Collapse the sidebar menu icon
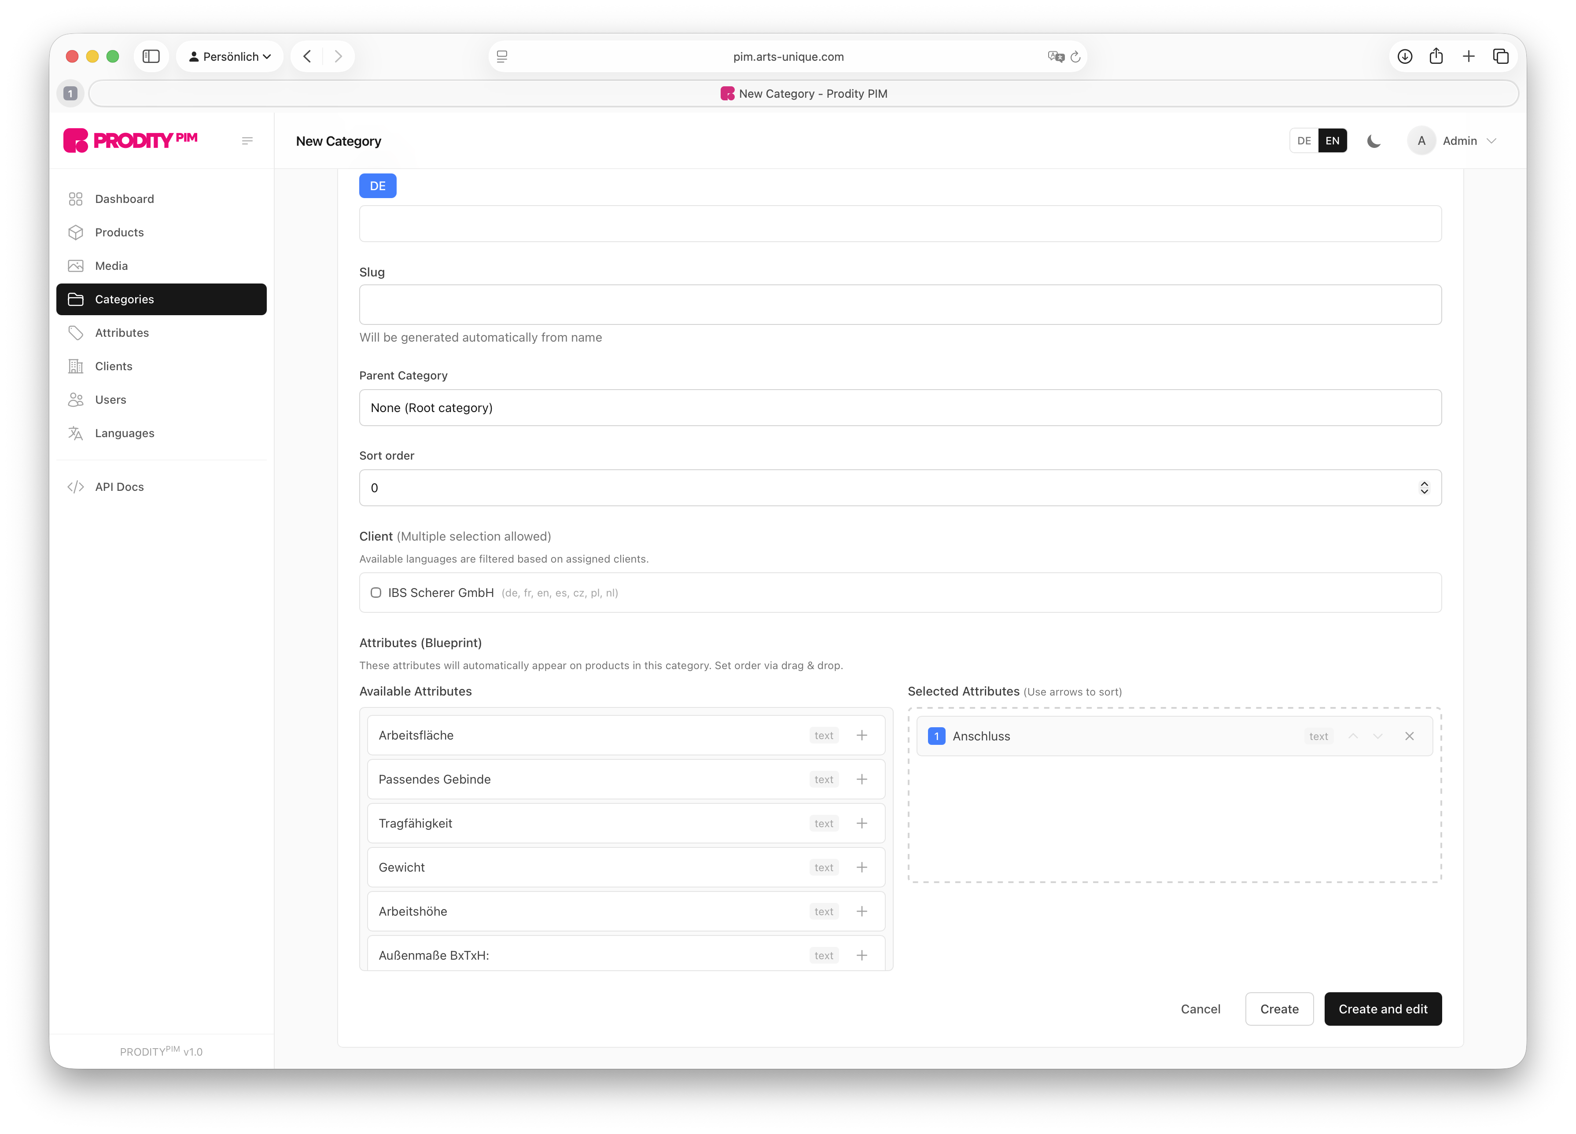Viewport: 1576px width, 1134px height. coord(247,141)
